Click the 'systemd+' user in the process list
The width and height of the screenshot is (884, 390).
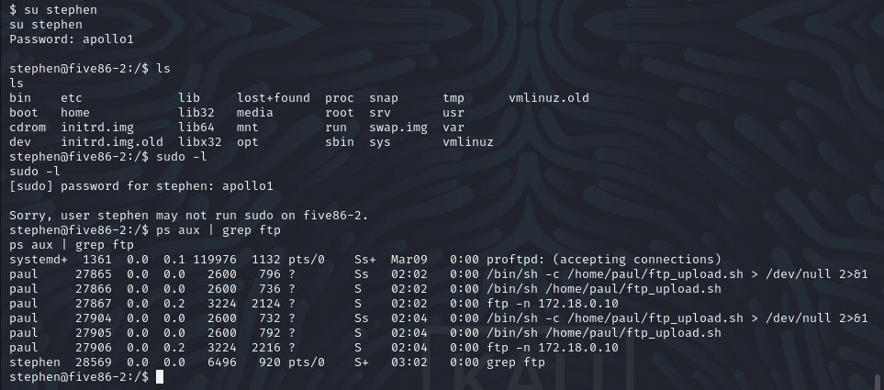[x=39, y=260]
